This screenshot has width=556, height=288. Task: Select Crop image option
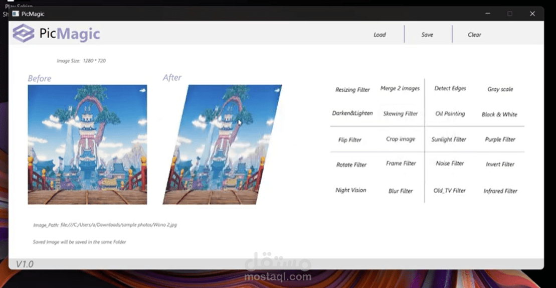(401, 139)
